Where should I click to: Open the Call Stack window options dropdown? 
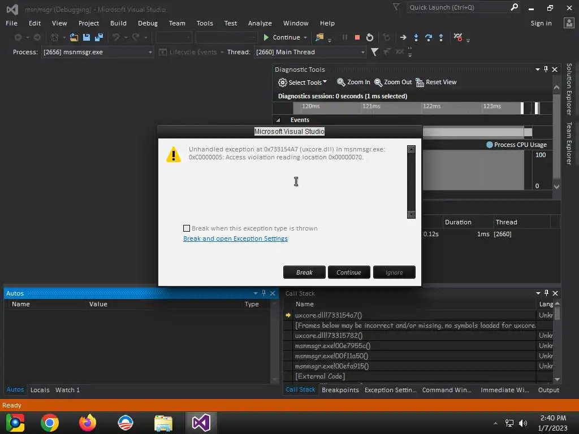click(538, 293)
